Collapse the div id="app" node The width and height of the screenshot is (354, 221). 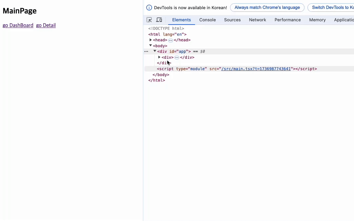point(155,51)
